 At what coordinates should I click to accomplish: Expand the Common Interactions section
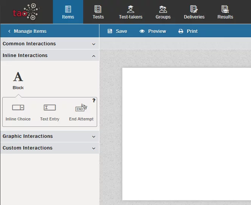(49, 44)
